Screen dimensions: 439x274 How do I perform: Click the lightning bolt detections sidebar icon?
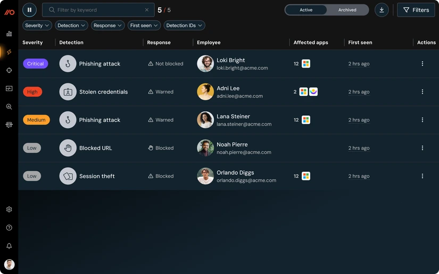point(9,52)
